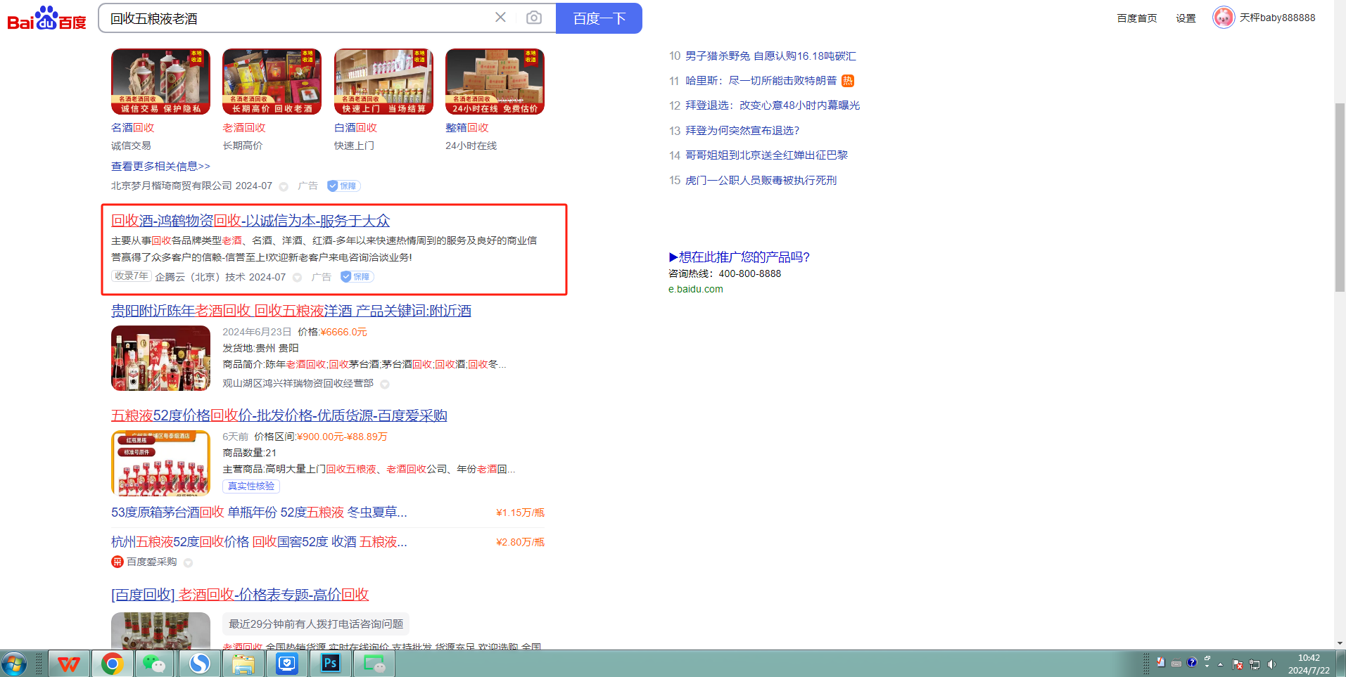
Task: Show hidden system tray icons
Action: pos(1220,664)
